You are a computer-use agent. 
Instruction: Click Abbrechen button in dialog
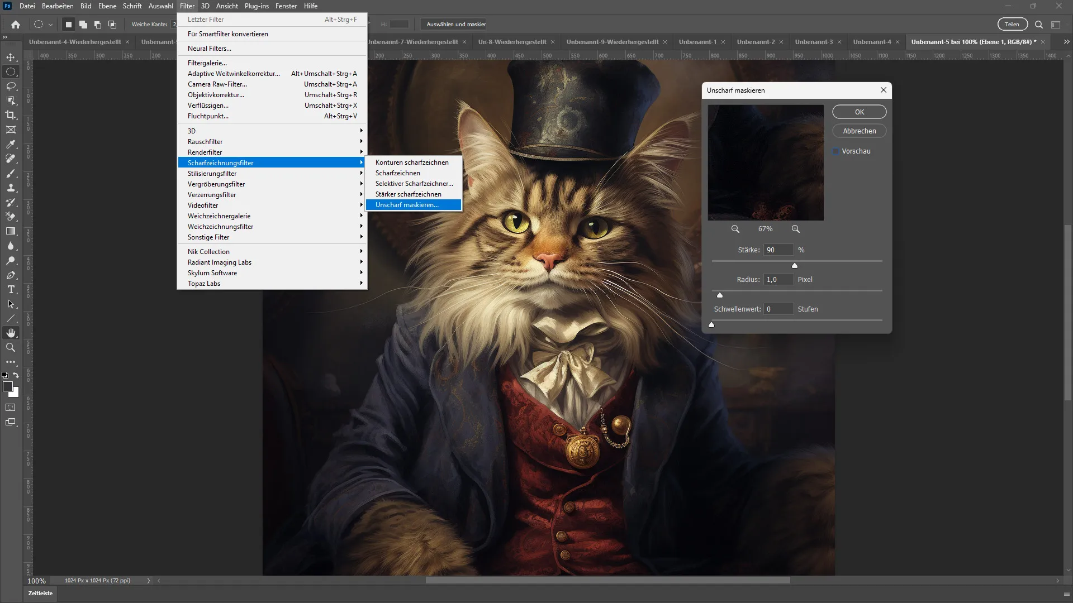pyautogui.click(x=860, y=130)
